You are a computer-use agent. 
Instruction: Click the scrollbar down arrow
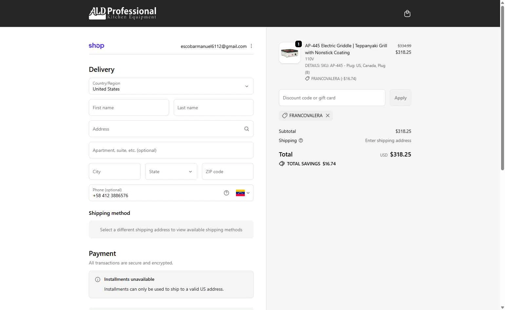click(502, 307)
